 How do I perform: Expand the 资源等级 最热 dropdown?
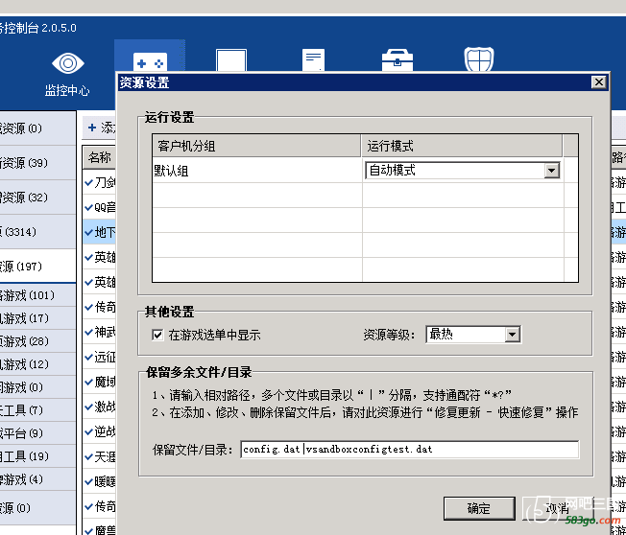coord(512,335)
